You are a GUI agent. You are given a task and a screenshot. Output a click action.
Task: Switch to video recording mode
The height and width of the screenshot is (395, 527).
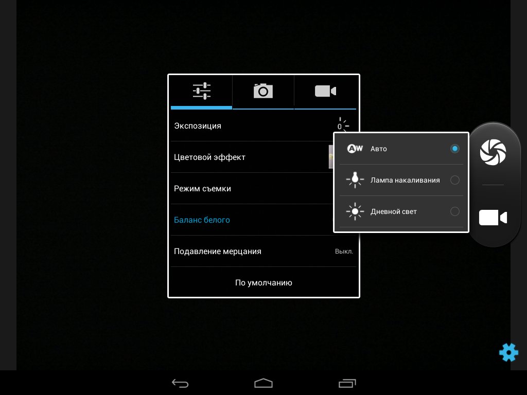click(x=493, y=218)
